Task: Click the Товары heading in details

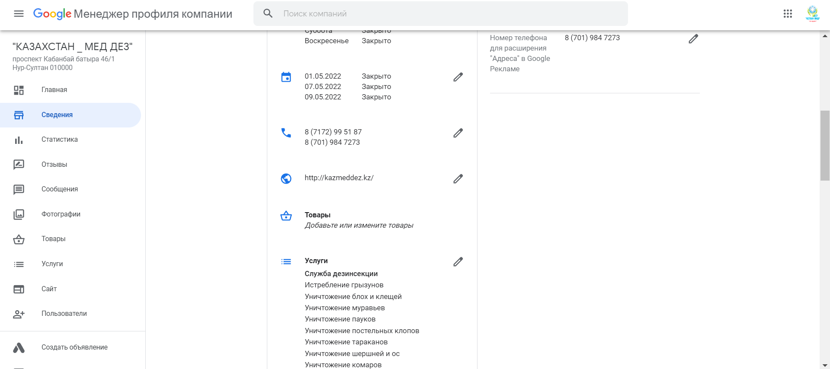Action: pos(317,215)
